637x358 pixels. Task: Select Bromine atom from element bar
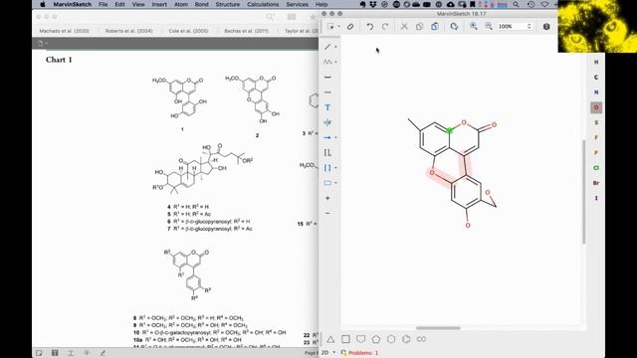click(x=596, y=183)
